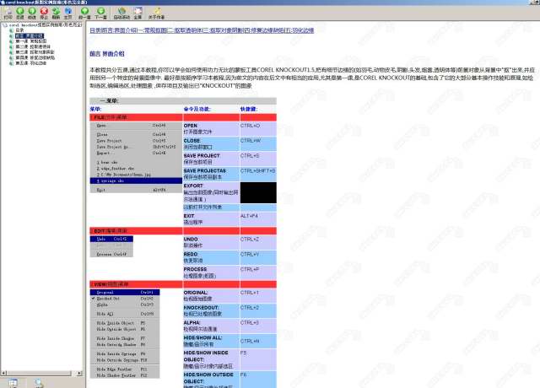The width and height of the screenshot is (540, 388).
Task: Select the root node corel knockout抠图实例指南
Action: click(x=46, y=25)
